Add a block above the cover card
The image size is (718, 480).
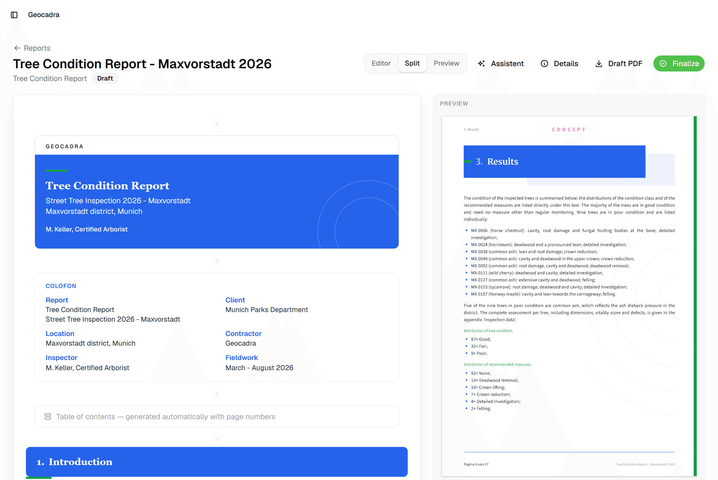(x=217, y=124)
